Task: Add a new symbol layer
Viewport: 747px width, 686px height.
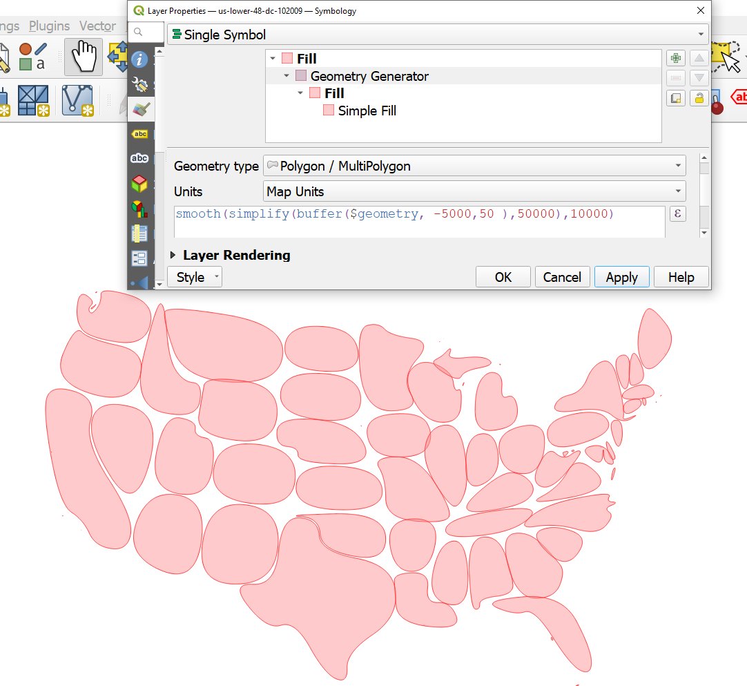Action: pyautogui.click(x=675, y=58)
